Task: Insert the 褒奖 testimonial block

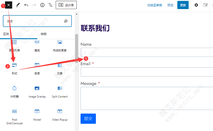Action: (37, 46)
